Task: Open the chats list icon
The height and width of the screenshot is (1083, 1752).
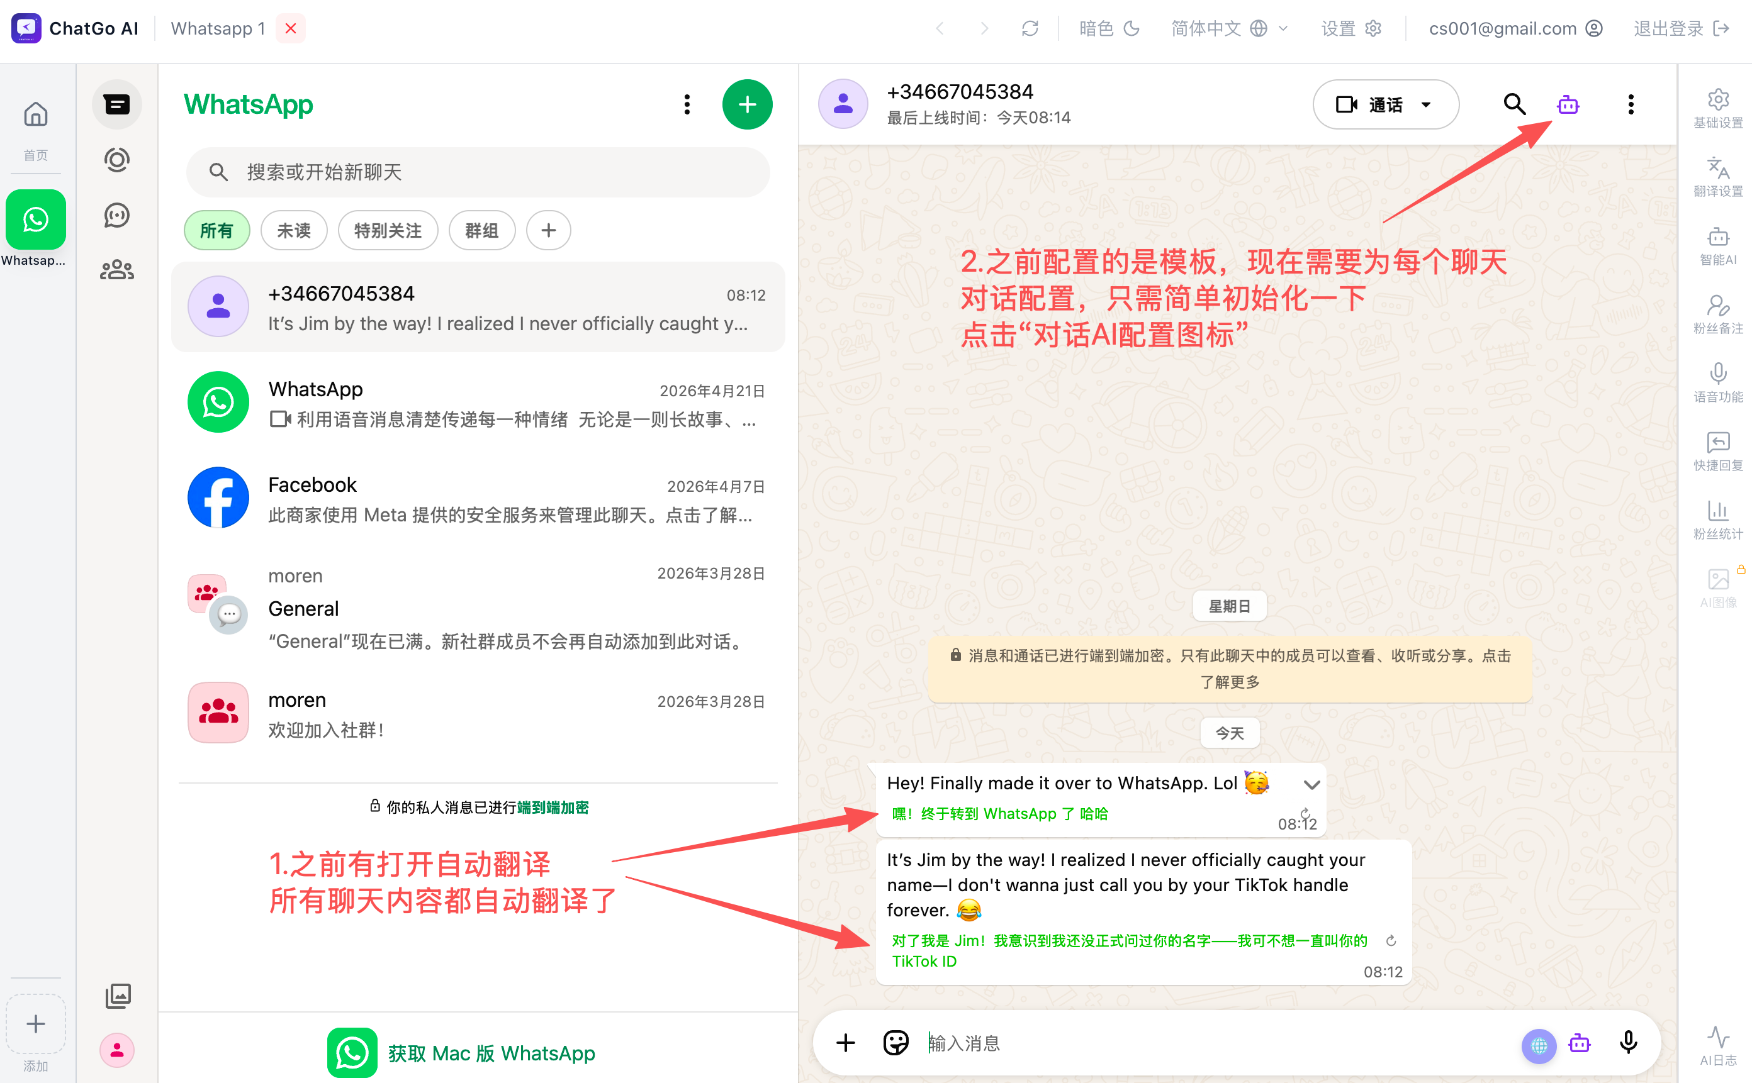Action: pos(116,104)
